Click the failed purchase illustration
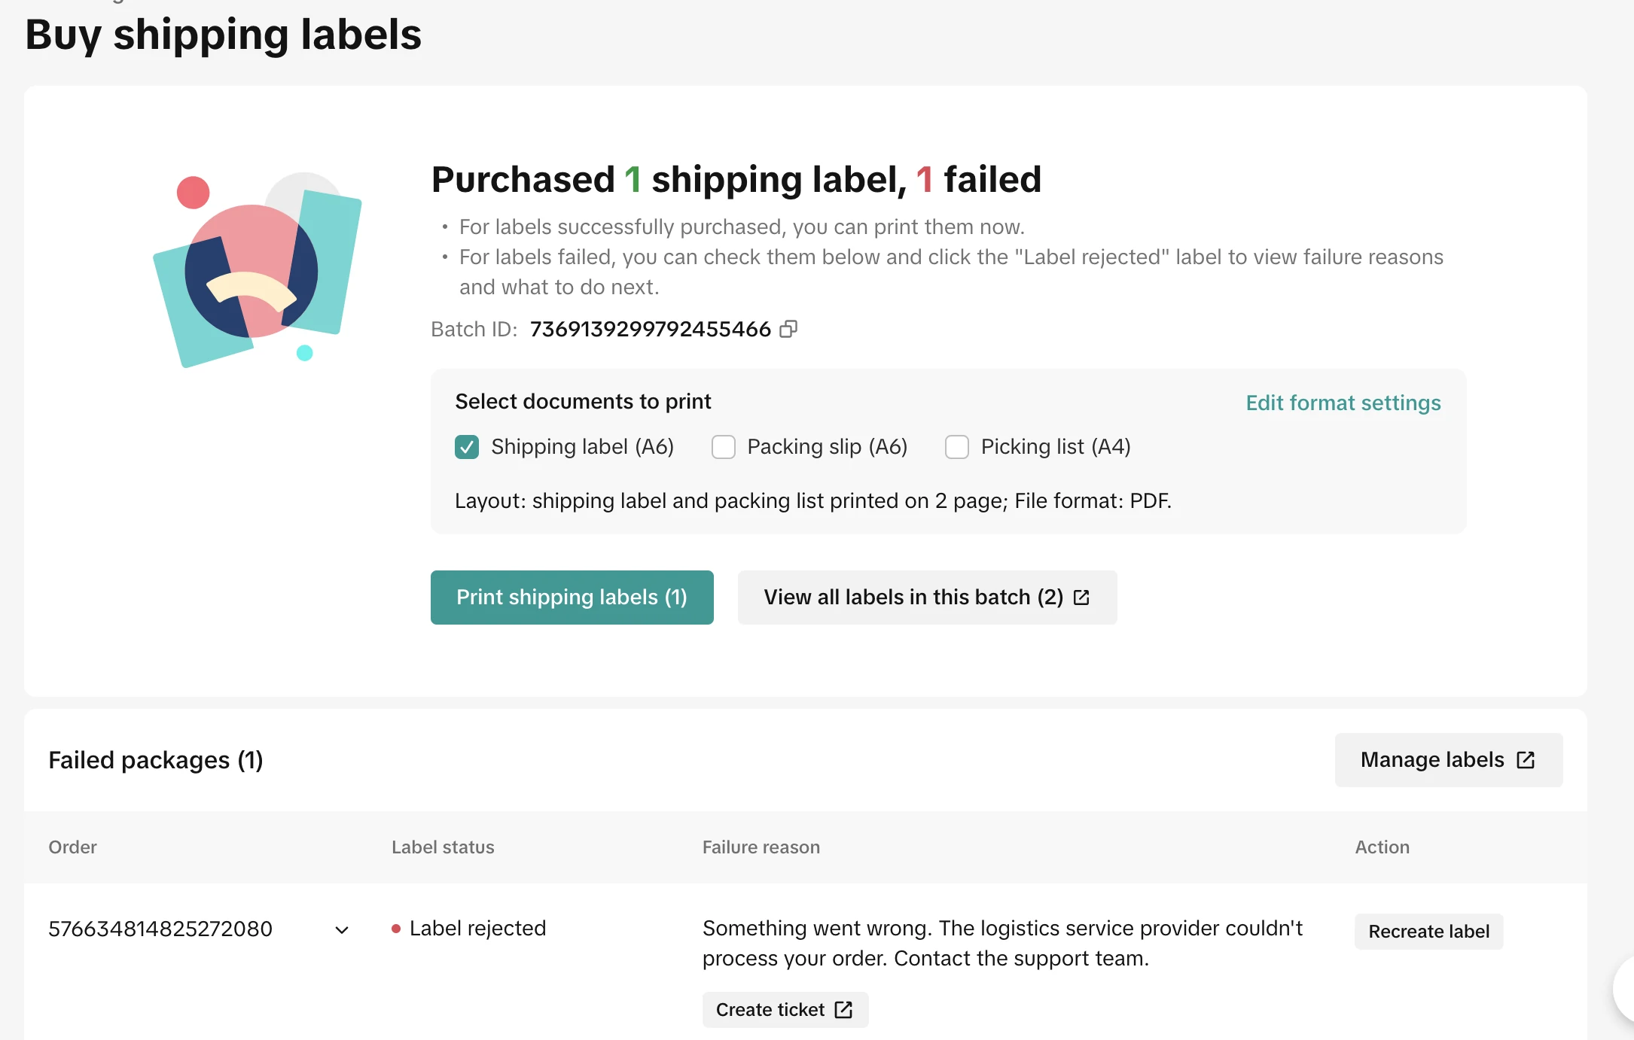Image resolution: width=1634 pixels, height=1040 pixels. [258, 269]
